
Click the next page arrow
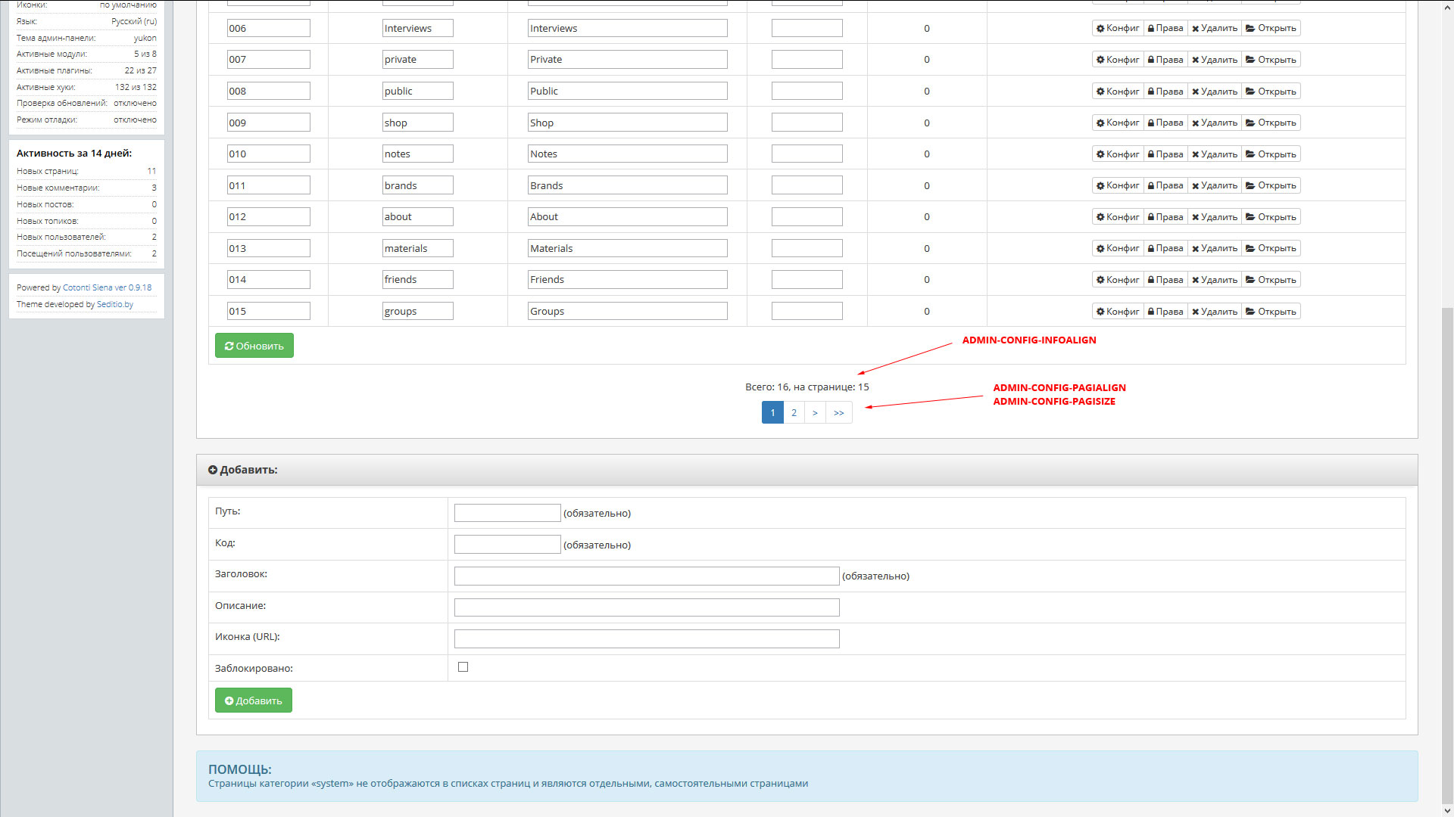tap(815, 413)
